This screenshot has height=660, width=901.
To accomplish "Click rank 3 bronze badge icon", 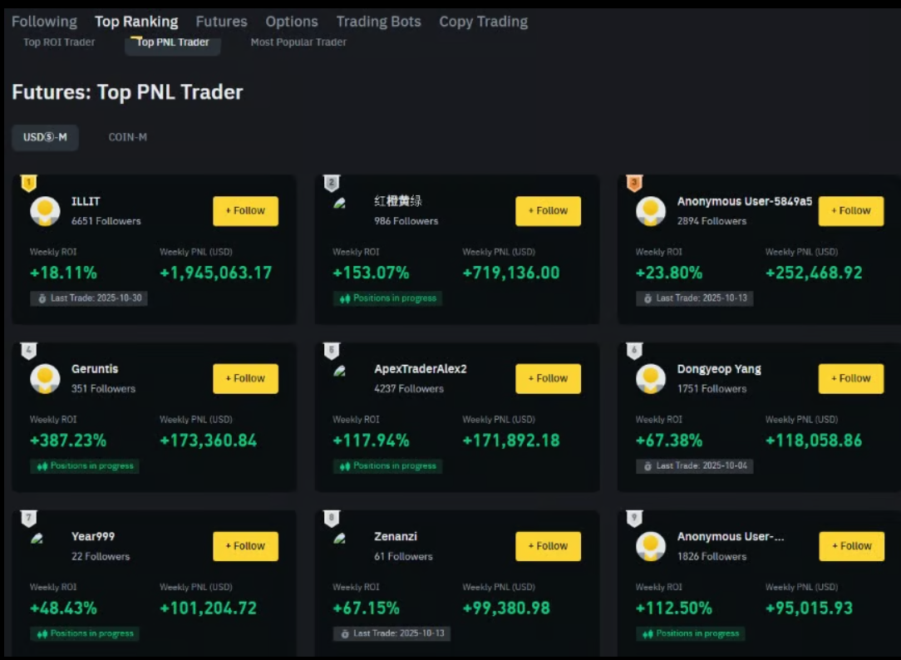I will (x=634, y=183).
